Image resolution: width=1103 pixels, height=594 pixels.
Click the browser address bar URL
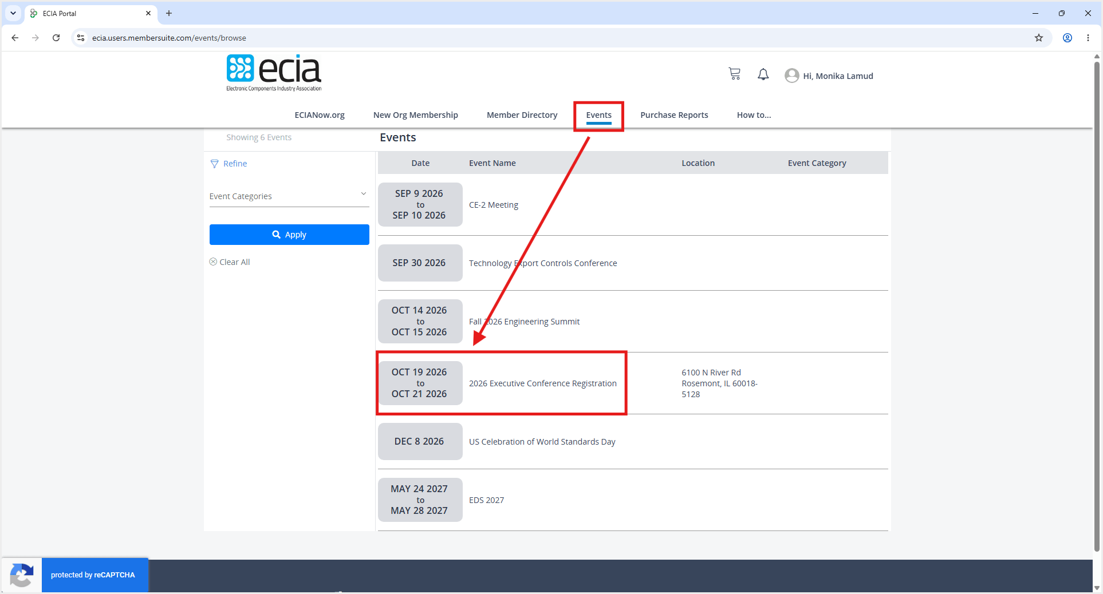[x=169, y=38]
